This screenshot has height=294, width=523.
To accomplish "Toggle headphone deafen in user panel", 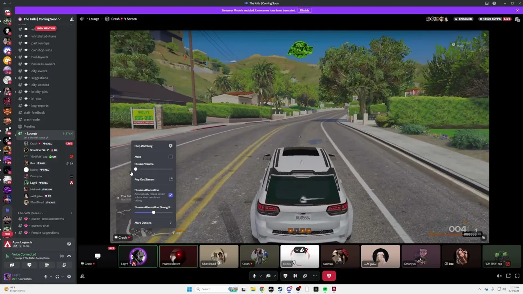I will (57, 276).
